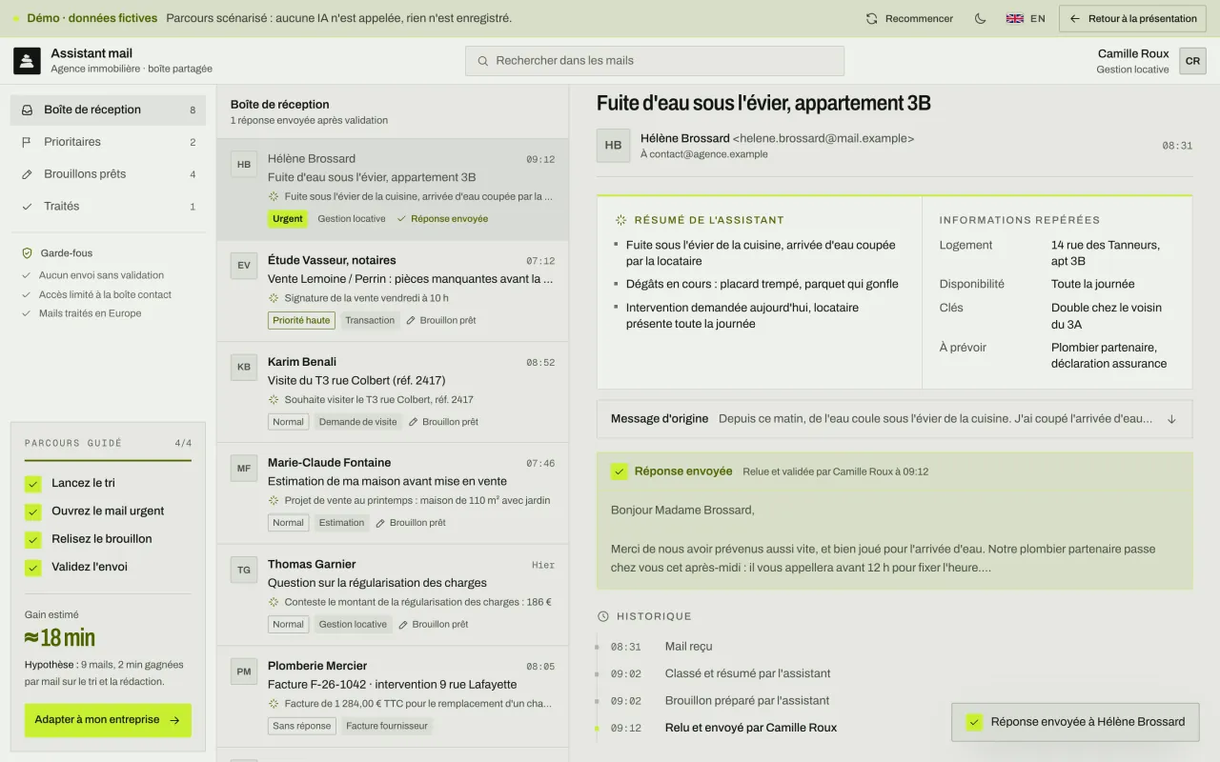Viewport: 1220px width, 762px height.
Task: Click the Facture fournisseur tag
Action: [386, 726]
